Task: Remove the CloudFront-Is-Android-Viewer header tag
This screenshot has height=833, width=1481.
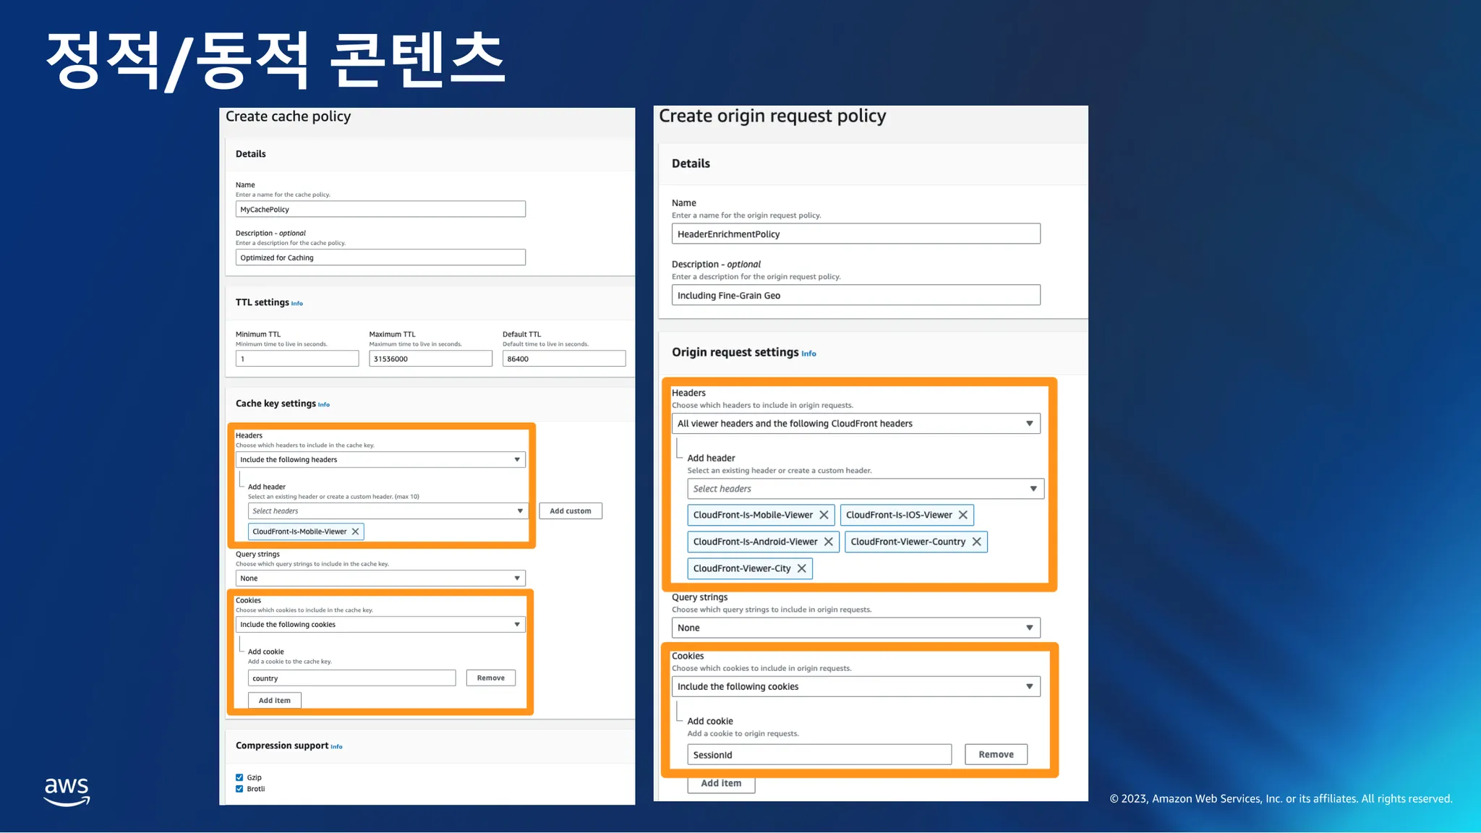Action: pyautogui.click(x=828, y=542)
